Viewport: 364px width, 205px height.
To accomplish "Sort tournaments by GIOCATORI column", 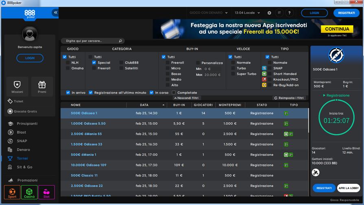I will (203, 105).
